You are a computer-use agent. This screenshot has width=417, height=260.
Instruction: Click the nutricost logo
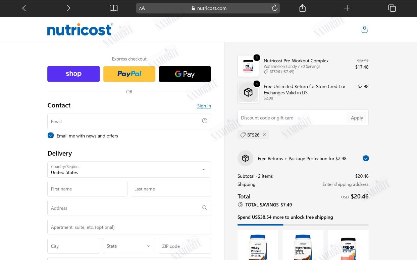(80, 29)
